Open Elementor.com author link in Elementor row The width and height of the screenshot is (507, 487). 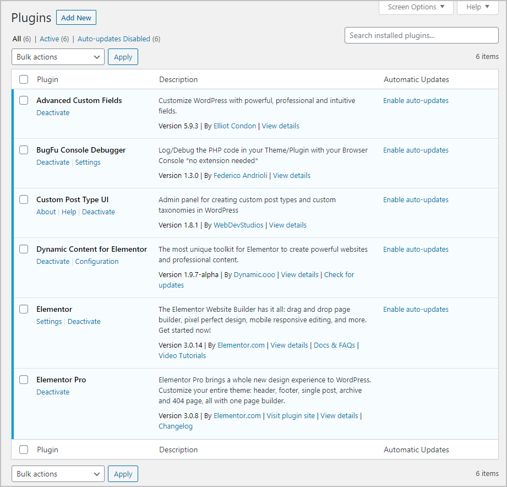[x=241, y=345]
